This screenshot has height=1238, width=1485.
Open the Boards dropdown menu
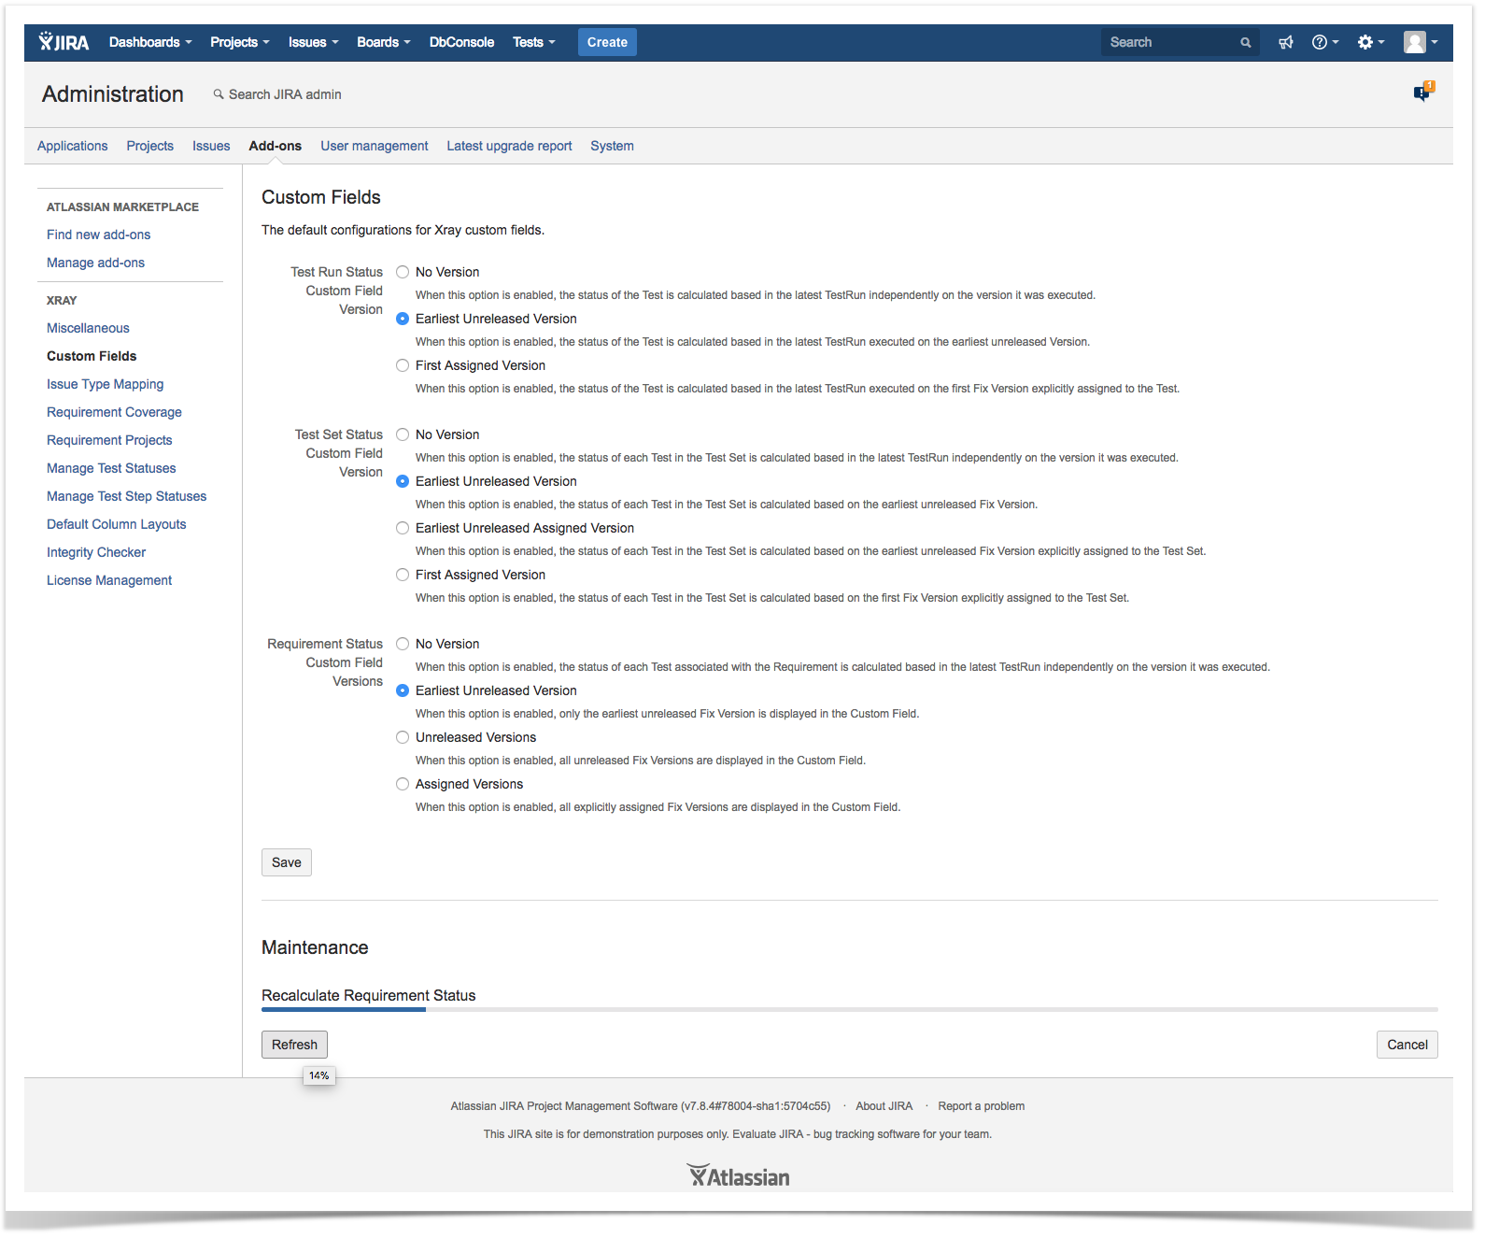[x=383, y=42]
